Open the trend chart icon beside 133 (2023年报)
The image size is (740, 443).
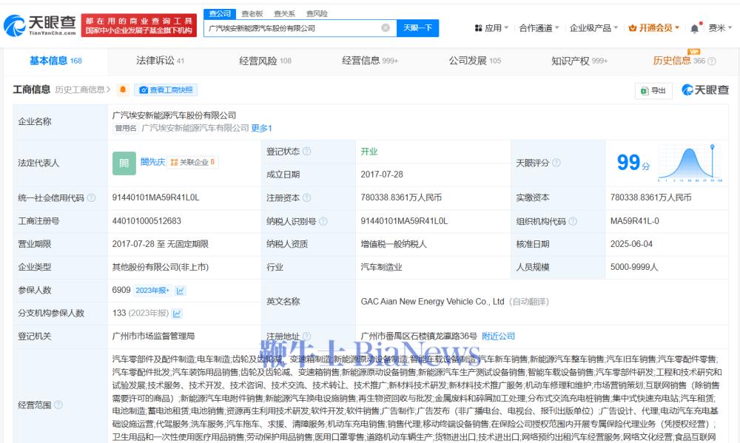point(177,314)
